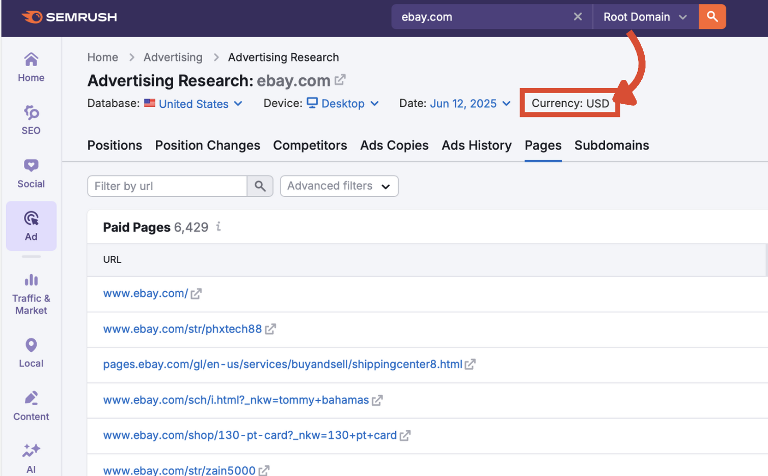Screen dimensions: 768x476
Task: Go to Traffic & Market in sidebar
Action: pyautogui.click(x=31, y=294)
